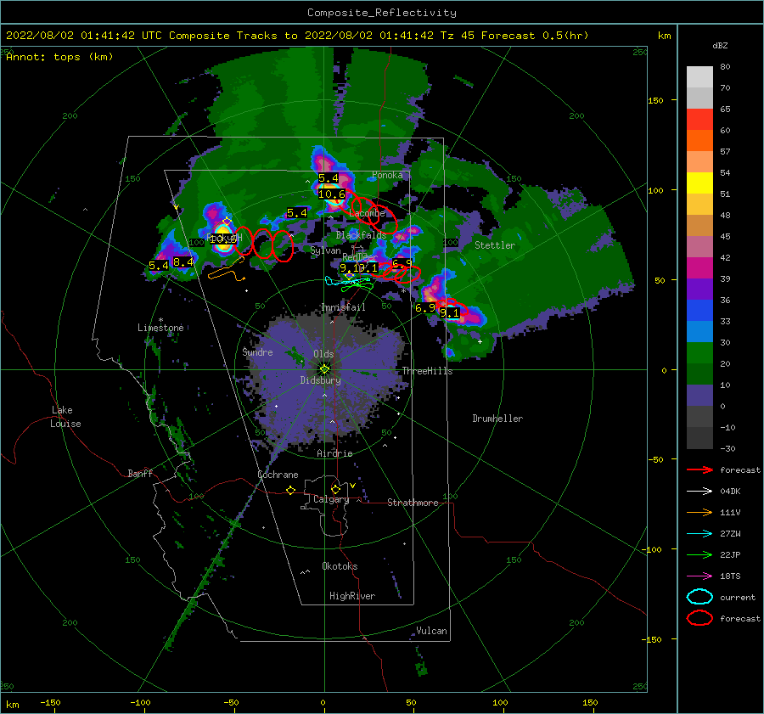Click the Strathmore town label
The image size is (764, 714).
pyautogui.click(x=413, y=503)
